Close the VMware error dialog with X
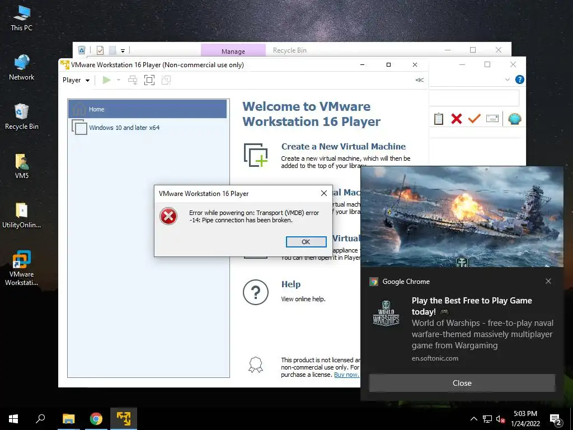The height and width of the screenshot is (430, 573). point(324,193)
